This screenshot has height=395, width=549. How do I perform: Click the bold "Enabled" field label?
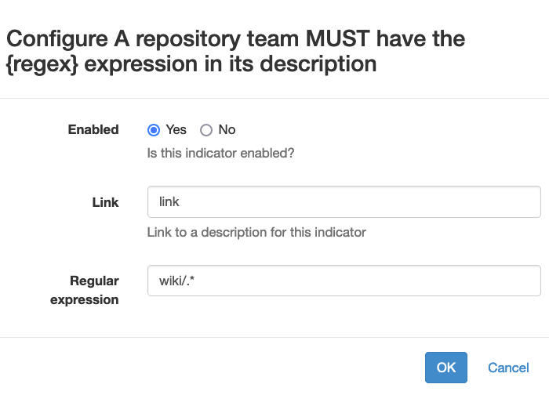[x=93, y=130]
